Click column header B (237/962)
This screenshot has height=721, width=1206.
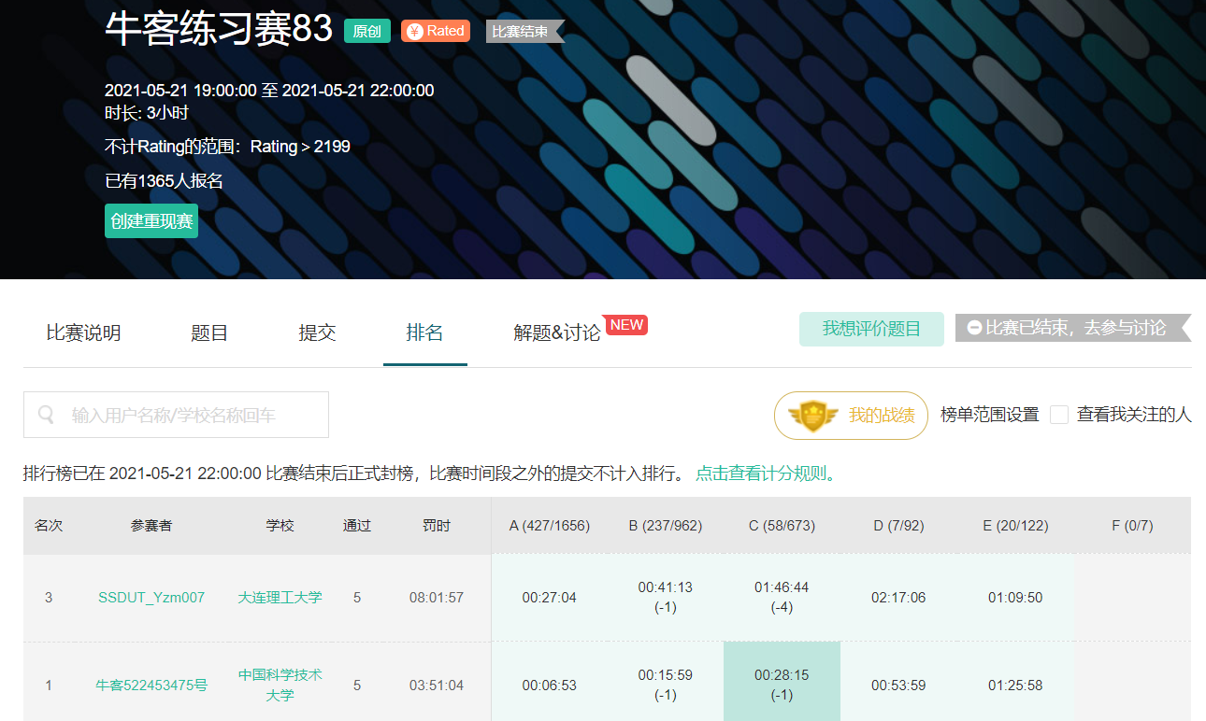point(666,526)
